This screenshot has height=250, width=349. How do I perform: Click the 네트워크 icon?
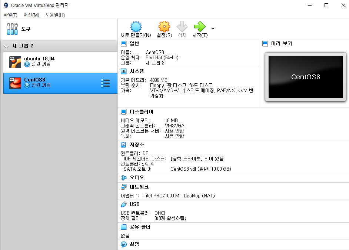[x=123, y=187]
